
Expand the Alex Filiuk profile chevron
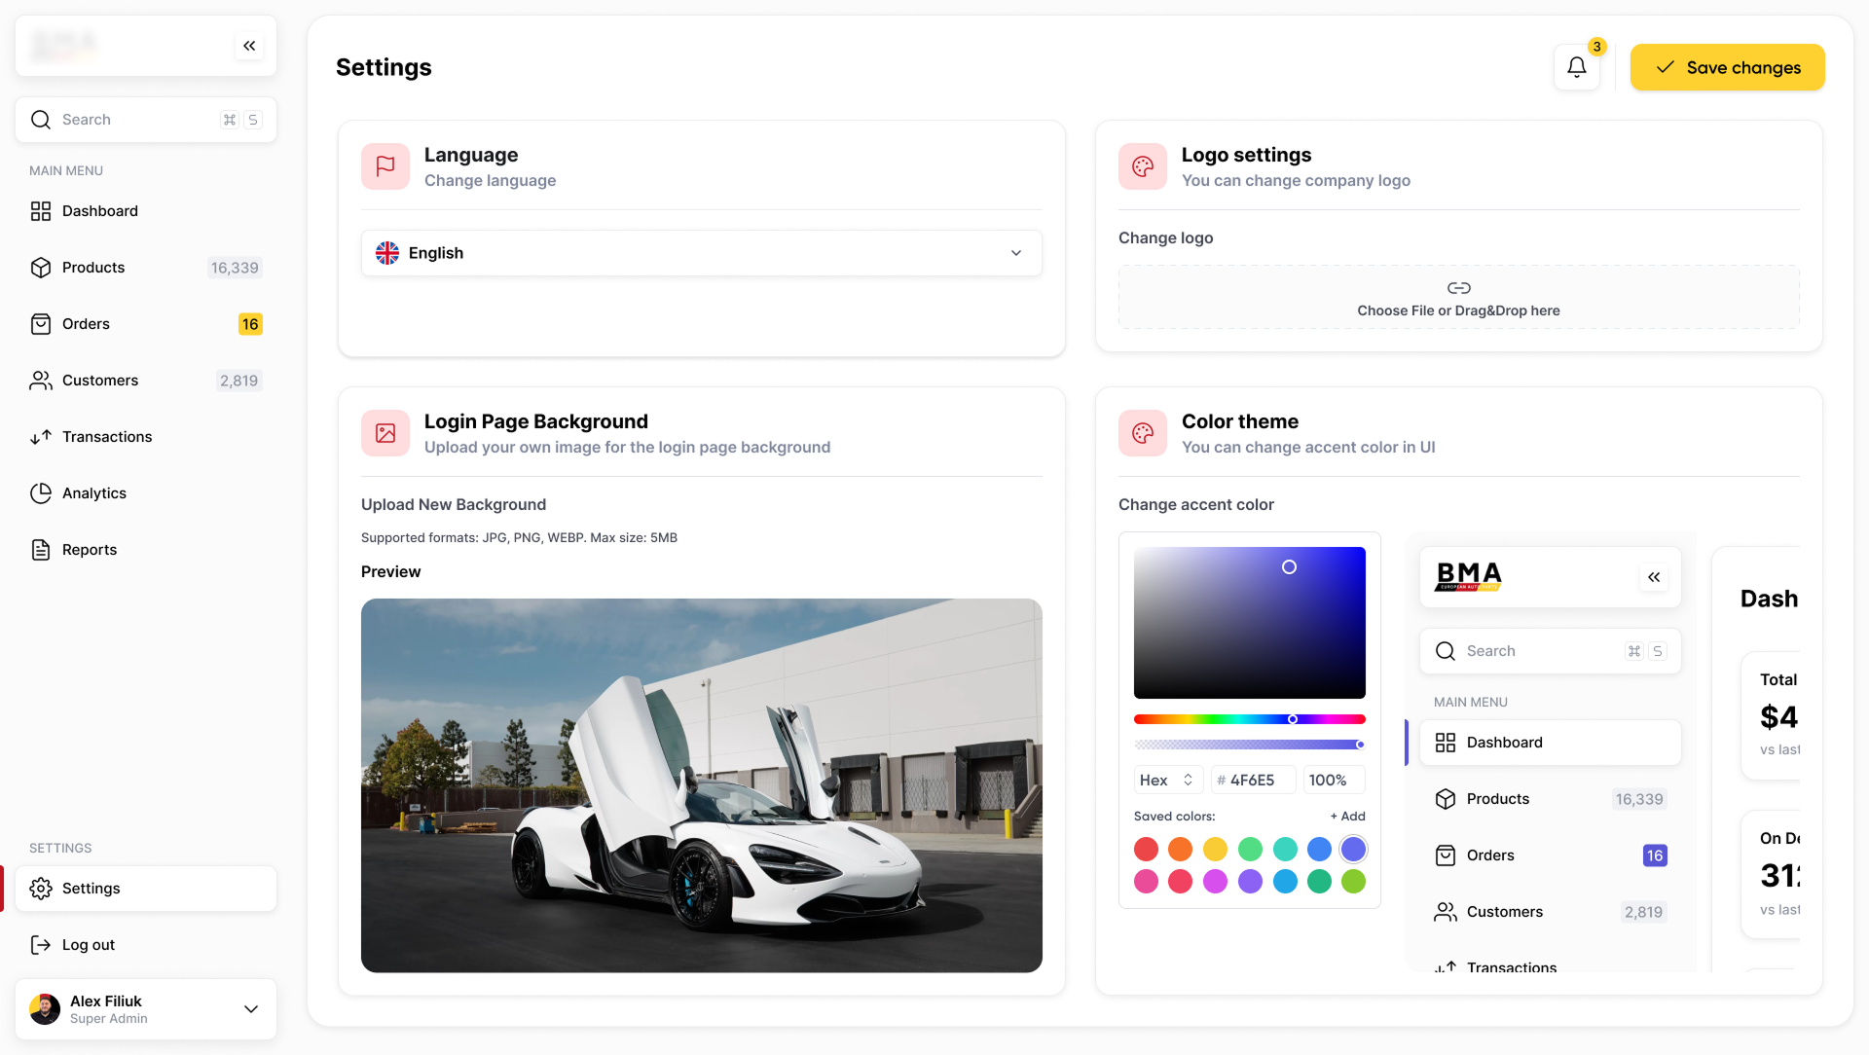[251, 1009]
